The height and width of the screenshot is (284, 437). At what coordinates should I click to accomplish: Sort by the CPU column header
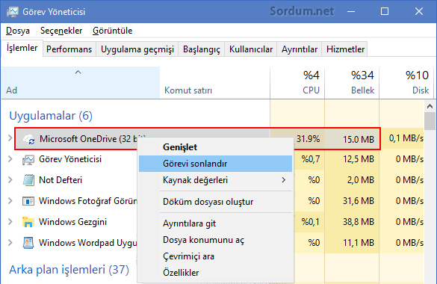297,82
